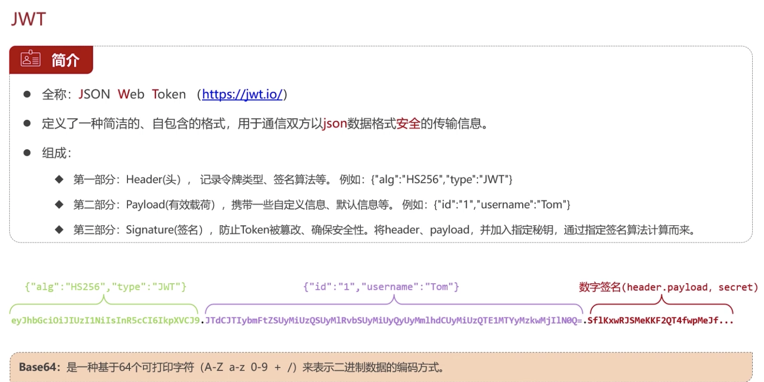This screenshot has width=764, height=382.
Task: Click the line 第一部分: Header(头)
Action: tap(293, 180)
